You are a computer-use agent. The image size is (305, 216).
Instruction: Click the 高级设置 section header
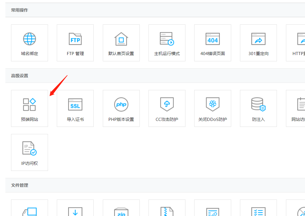20,76
